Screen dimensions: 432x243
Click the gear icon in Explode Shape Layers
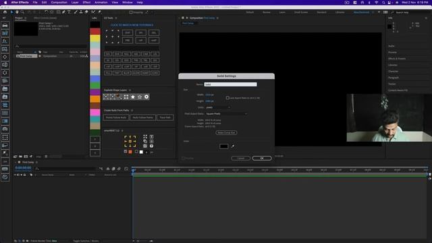coord(146,97)
